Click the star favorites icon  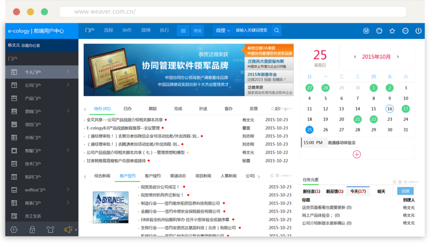point(392,31)
